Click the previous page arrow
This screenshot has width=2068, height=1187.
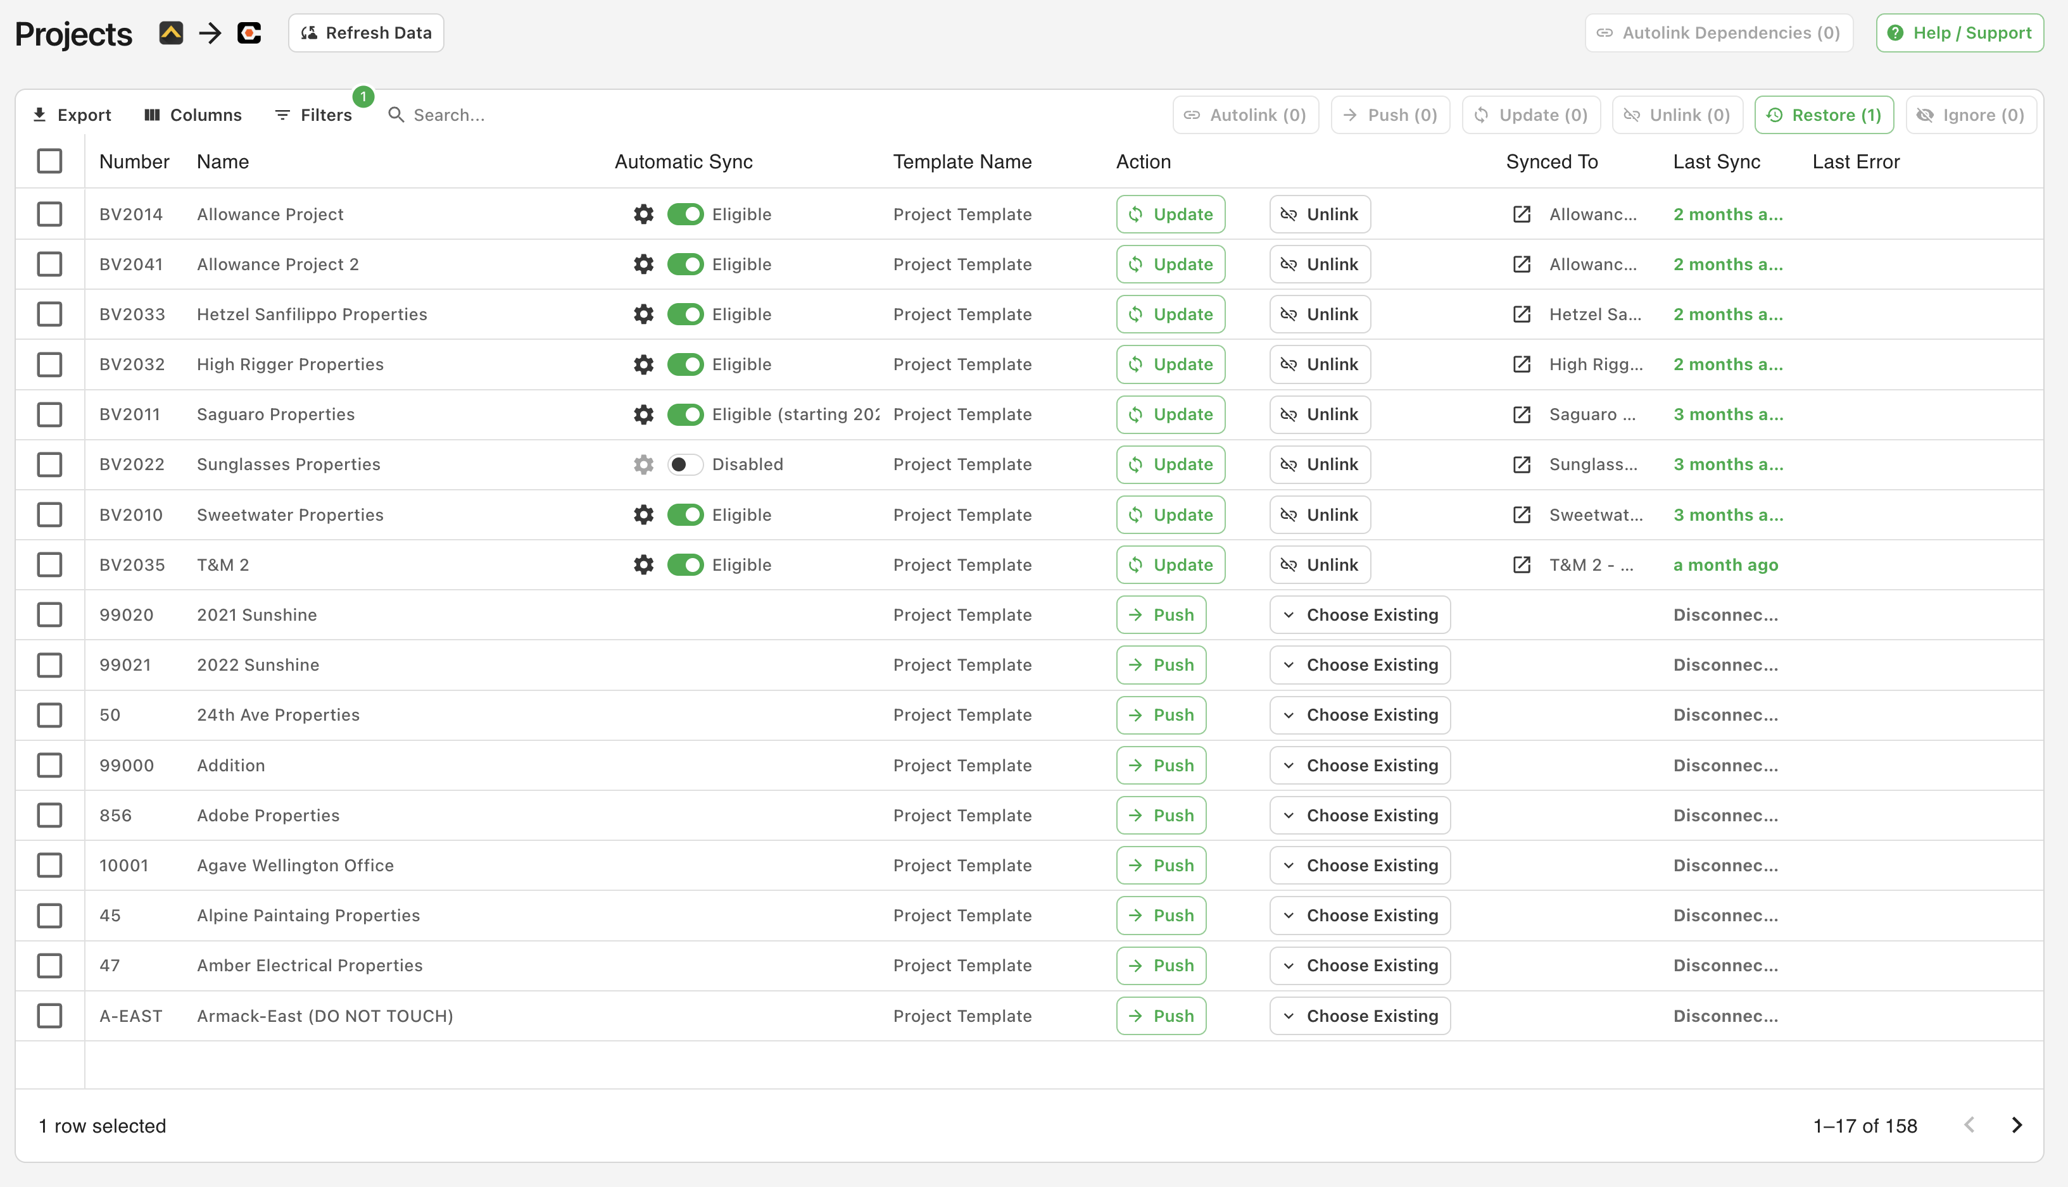pyautogui.click(x=1969, y=1126)
